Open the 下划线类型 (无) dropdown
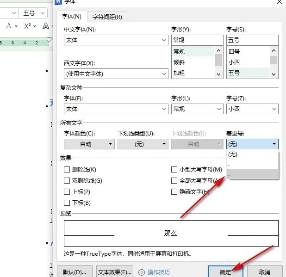Image resolution: width=286 pixels, height=277 pixels. (x=143, y=144)
